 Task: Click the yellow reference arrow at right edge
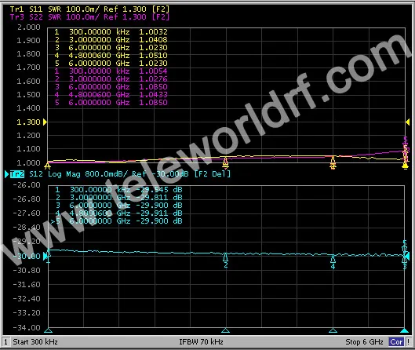408,122
